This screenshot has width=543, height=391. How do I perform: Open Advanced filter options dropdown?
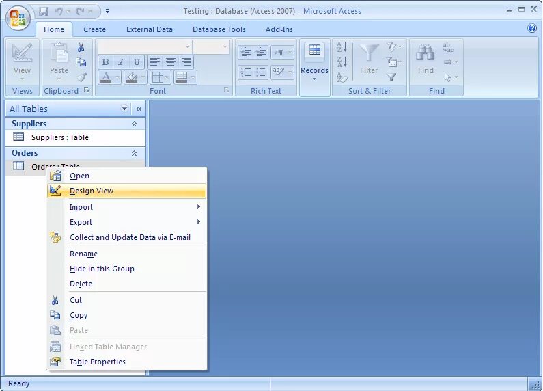[394, 62]
